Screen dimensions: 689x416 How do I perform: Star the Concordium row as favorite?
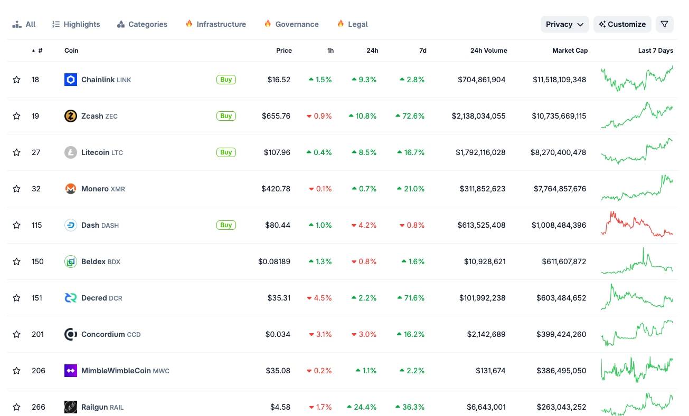[16, 334]
